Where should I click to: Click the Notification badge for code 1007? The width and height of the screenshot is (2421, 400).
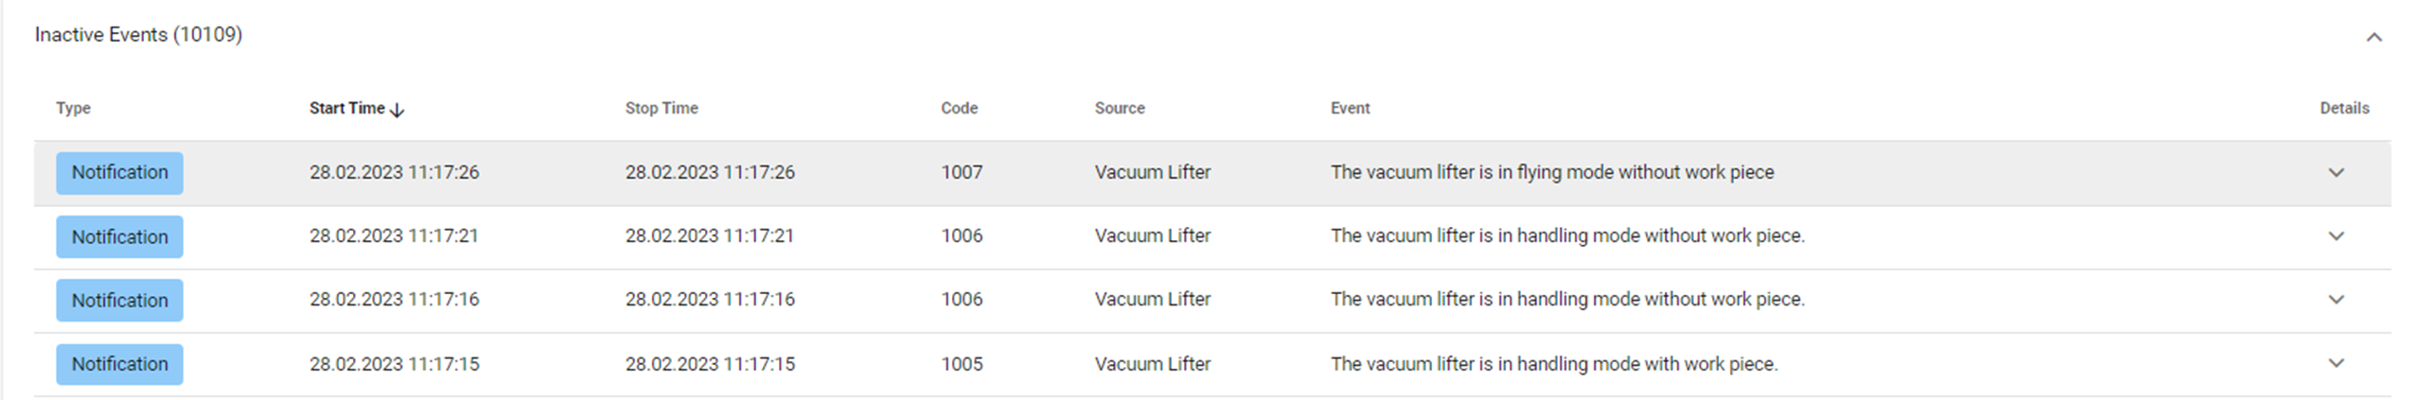pos(119,173)
